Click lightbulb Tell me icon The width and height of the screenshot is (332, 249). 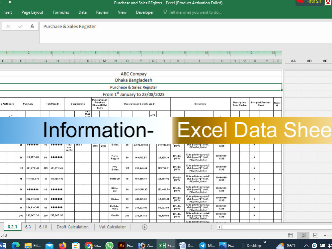tap(165, 12)
